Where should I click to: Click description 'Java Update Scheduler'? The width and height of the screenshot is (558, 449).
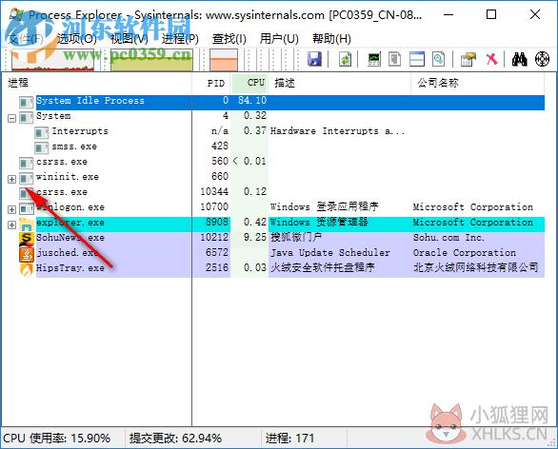pyautogui.click(x=330, y=253)
